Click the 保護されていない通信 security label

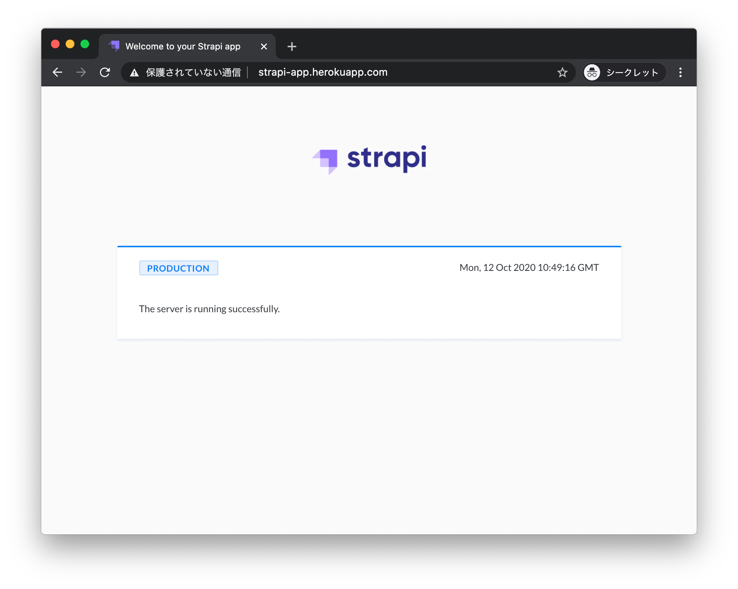[x=194, y=72]
